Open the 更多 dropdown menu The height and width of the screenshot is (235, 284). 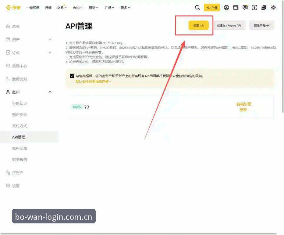click(x=126, y=8)
